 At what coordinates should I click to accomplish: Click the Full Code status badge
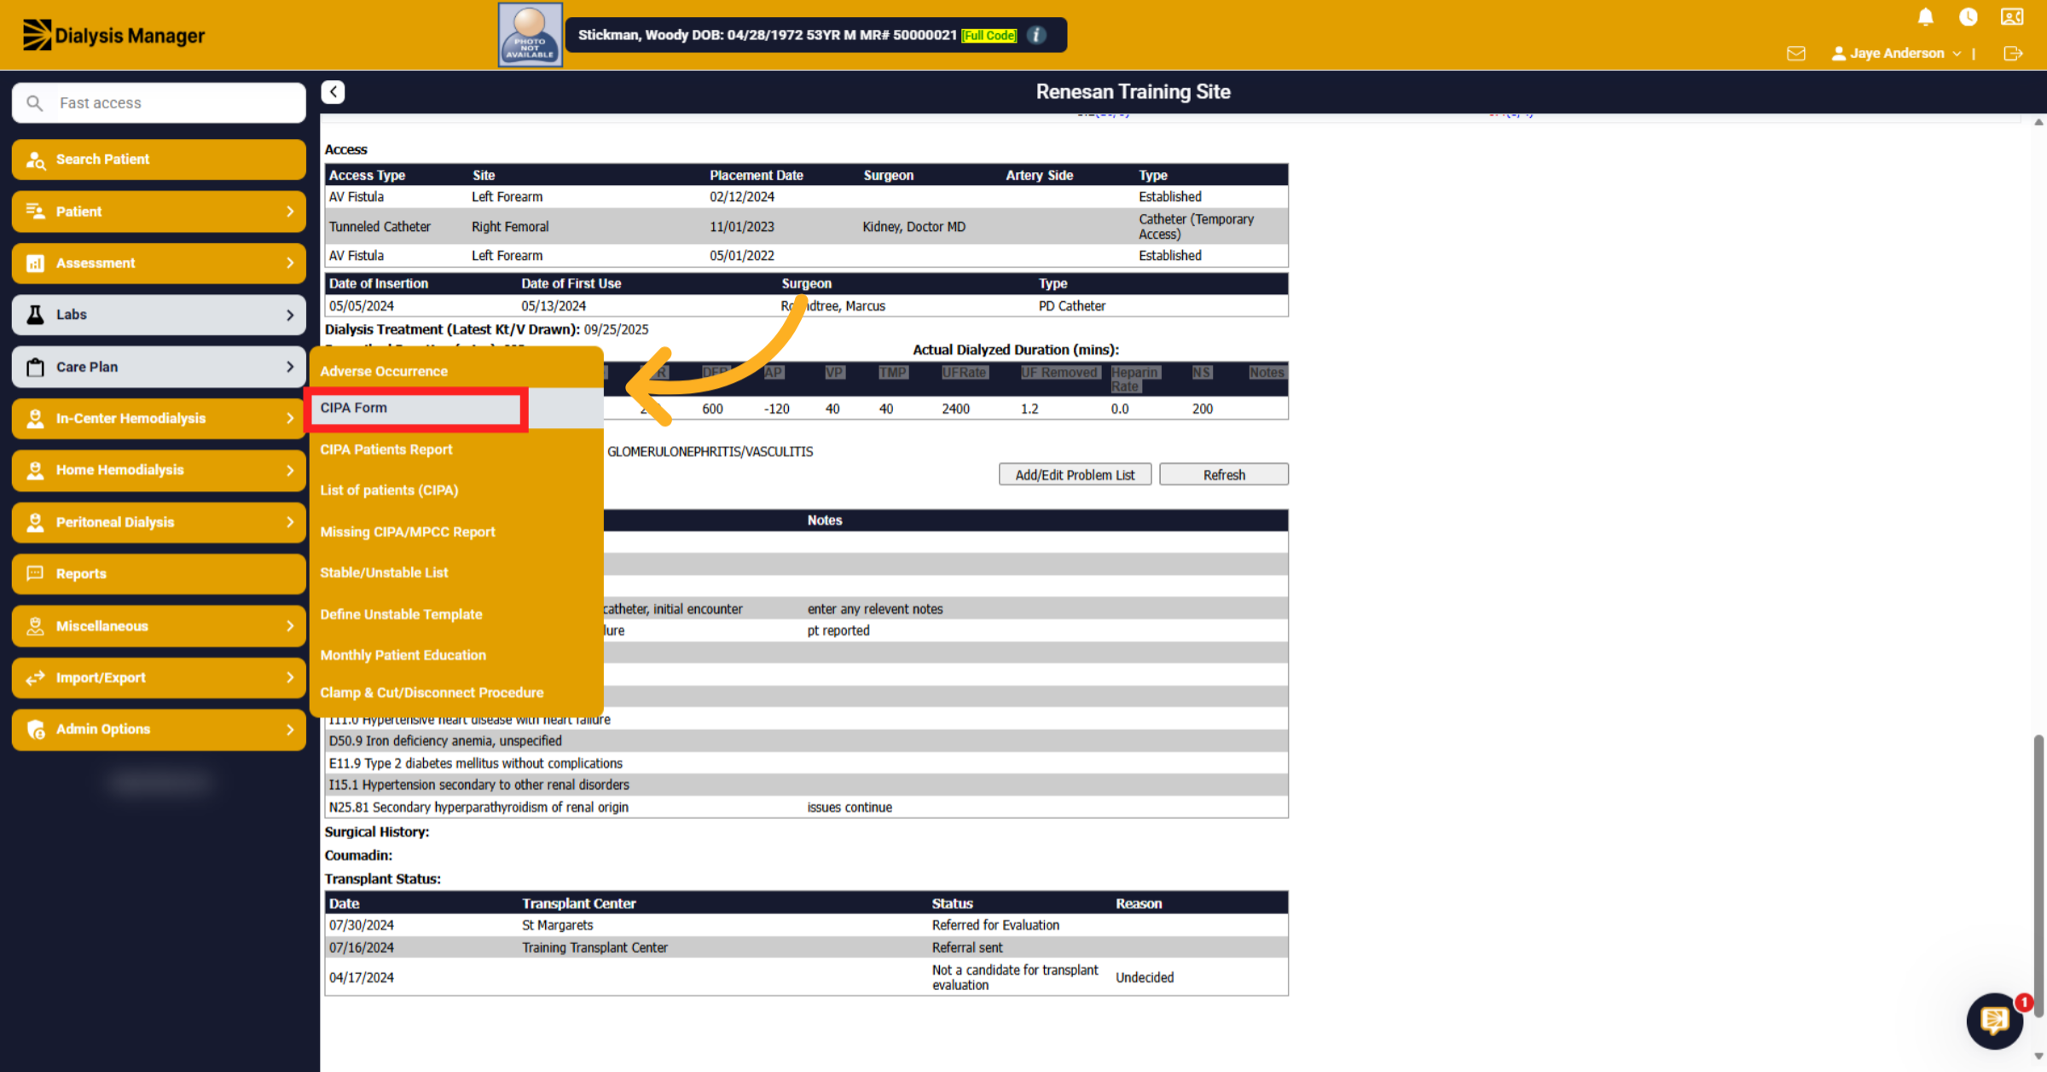click(x=989, y=35)
